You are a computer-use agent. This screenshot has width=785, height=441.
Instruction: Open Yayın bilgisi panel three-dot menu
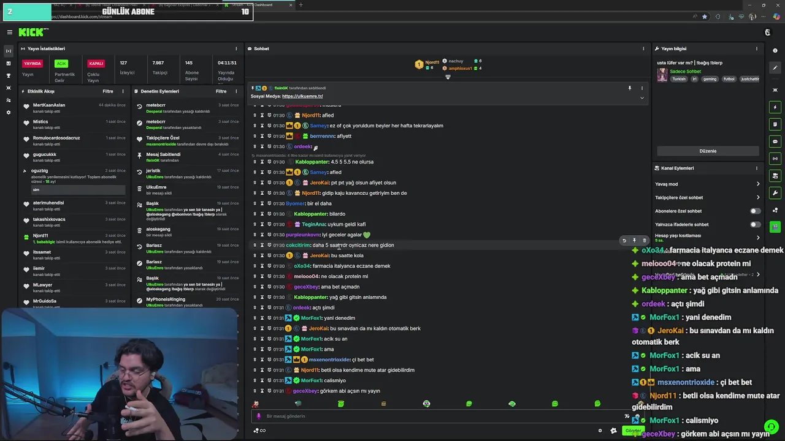click(x=757, y=48)
